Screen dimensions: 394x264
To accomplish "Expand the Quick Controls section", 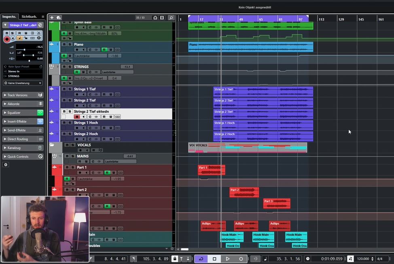I will (5, 156).
